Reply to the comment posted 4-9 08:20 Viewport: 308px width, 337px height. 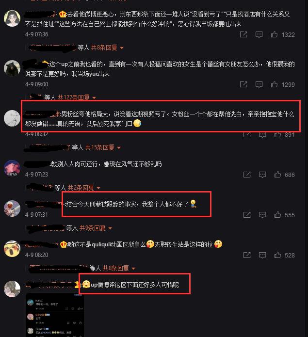262,255
